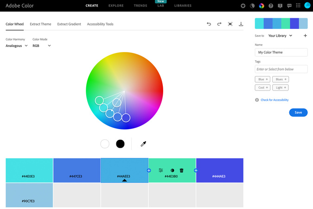313x209 pixels.
Task: Switch to Extract Theme tab
Action: click(40, 24)
